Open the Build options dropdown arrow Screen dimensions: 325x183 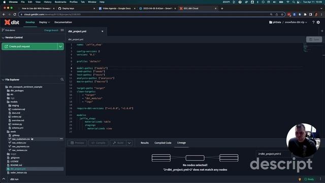(x=129, y=143)
